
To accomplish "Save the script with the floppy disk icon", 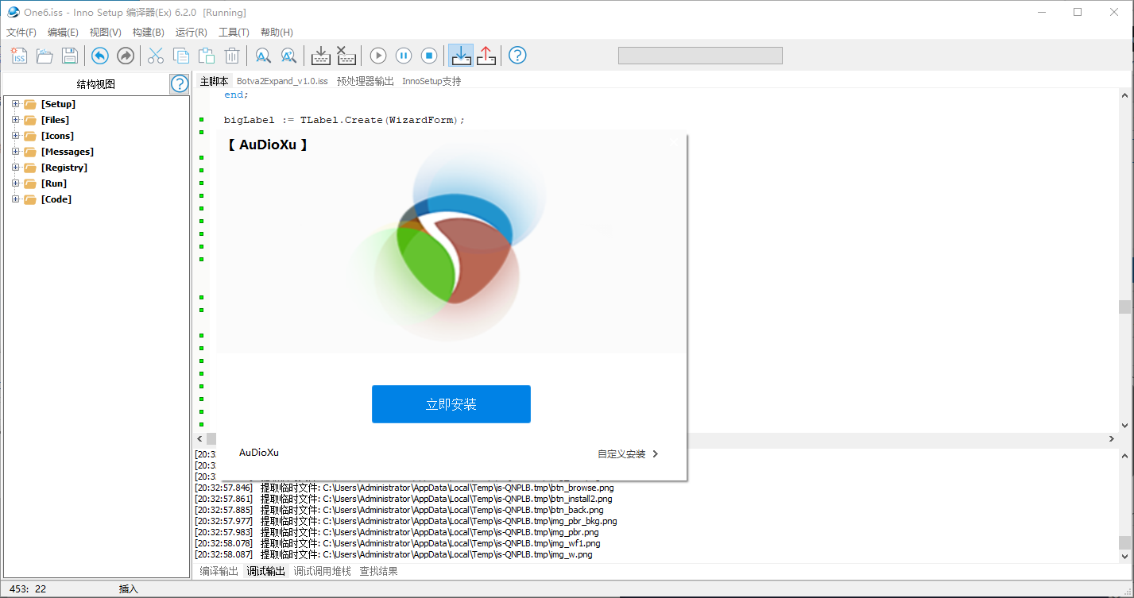I will [x=70, y=56].
